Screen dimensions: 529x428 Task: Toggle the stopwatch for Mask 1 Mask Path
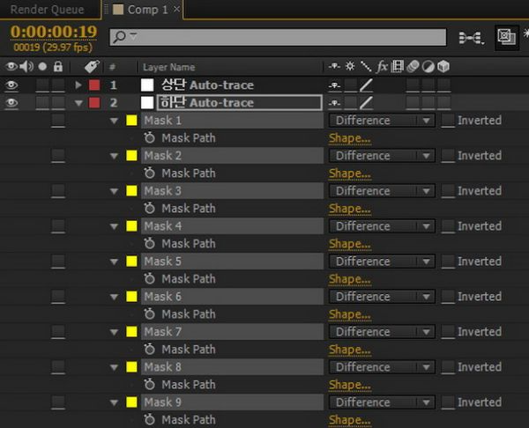[x=149, y=137]
